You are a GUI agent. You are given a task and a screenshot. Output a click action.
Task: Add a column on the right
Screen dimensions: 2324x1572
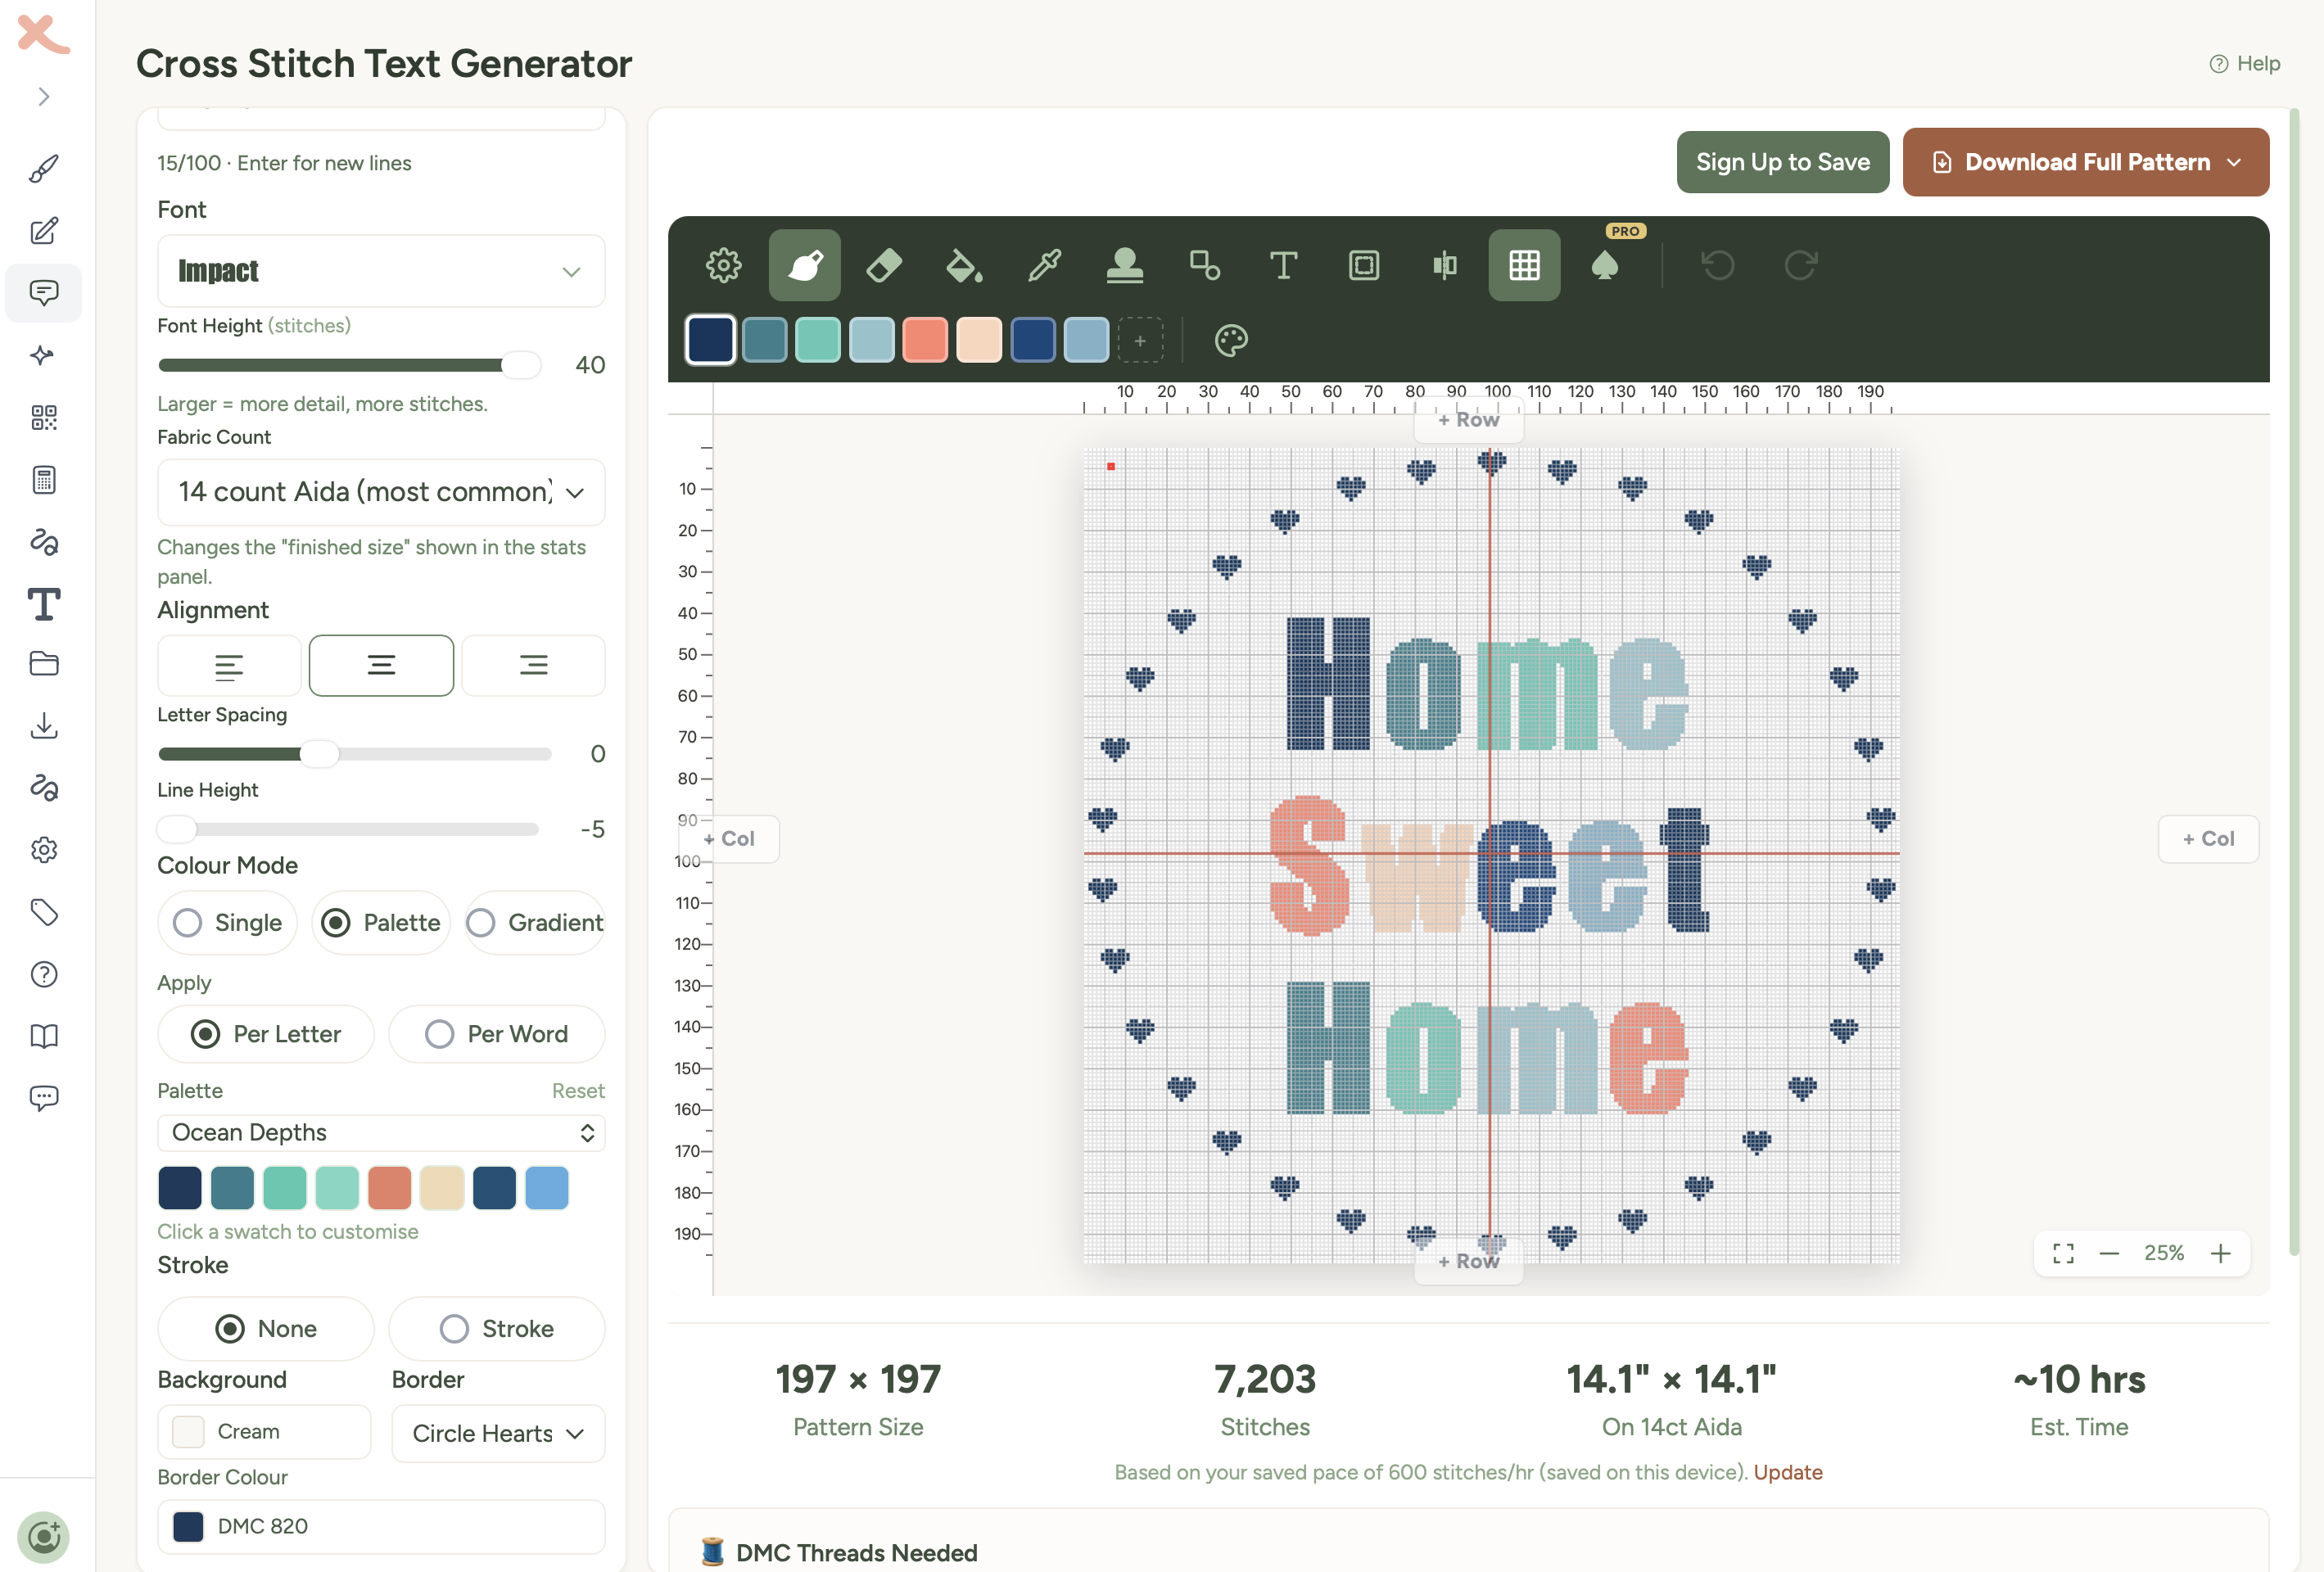click(x=2208, y=838)
